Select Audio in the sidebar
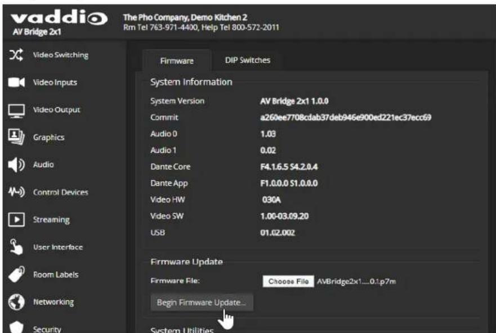 pos(43,165)
